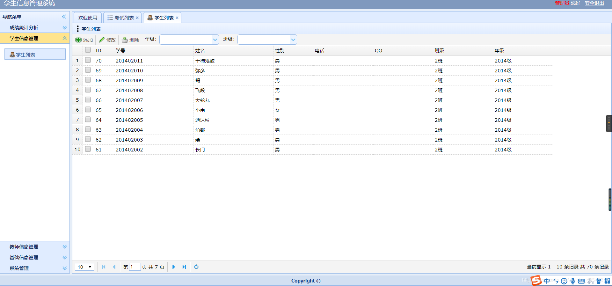
Task: Check the row for student 角都
Action: click(x=88, y=129)
